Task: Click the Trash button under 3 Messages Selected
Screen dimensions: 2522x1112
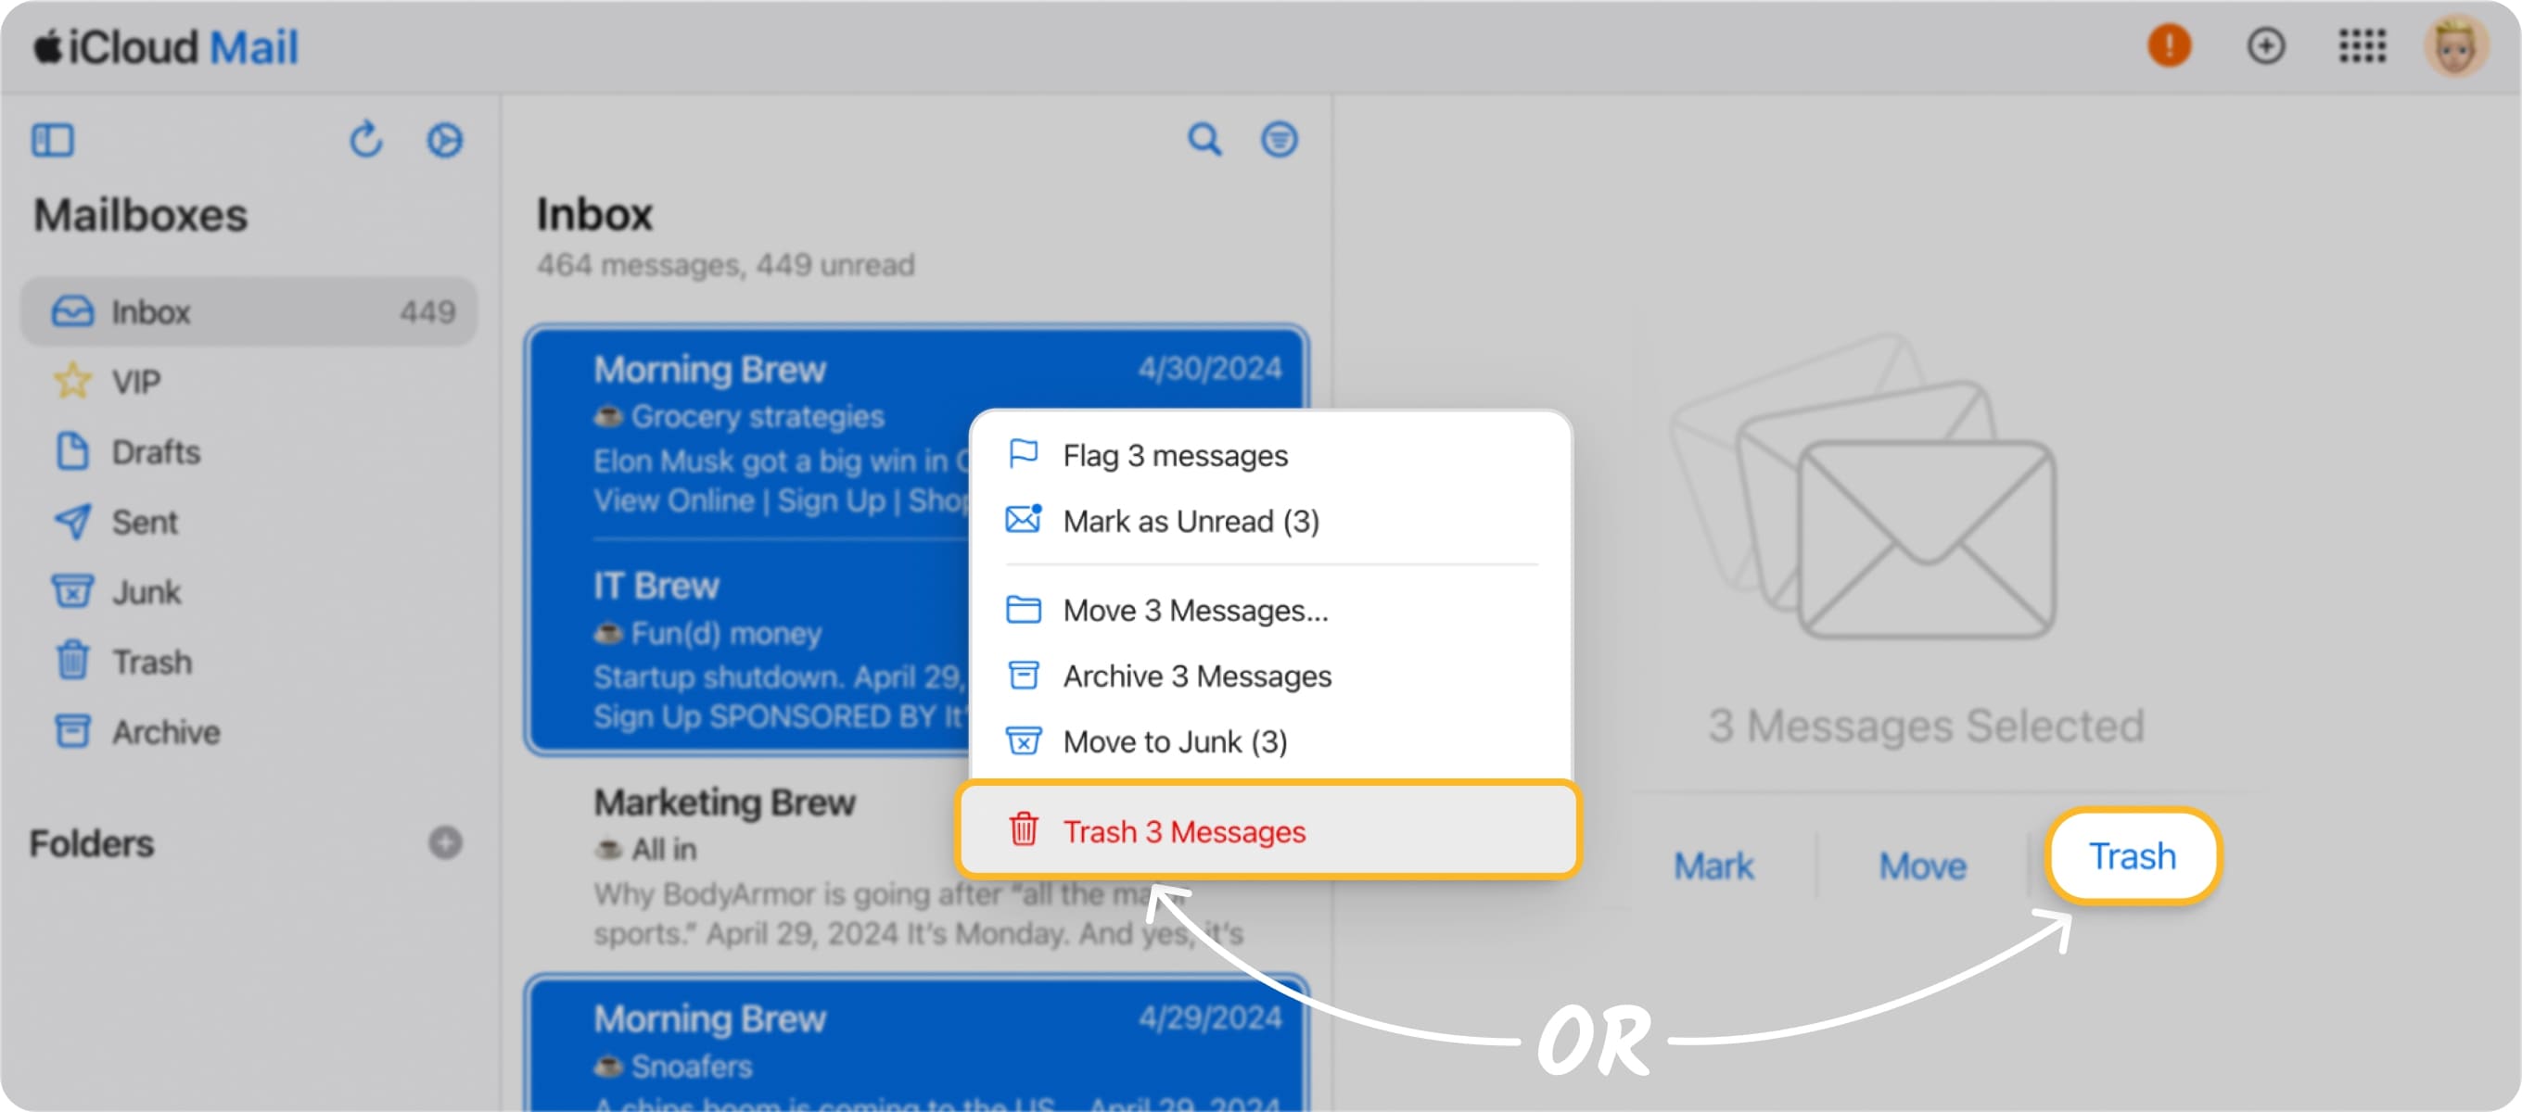Action: point(2133,856)
